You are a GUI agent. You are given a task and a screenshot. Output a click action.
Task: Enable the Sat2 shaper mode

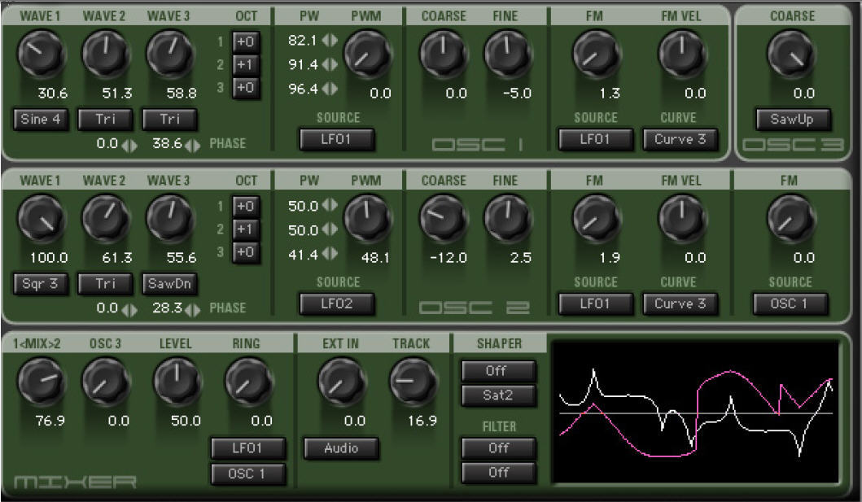(497, 393)
